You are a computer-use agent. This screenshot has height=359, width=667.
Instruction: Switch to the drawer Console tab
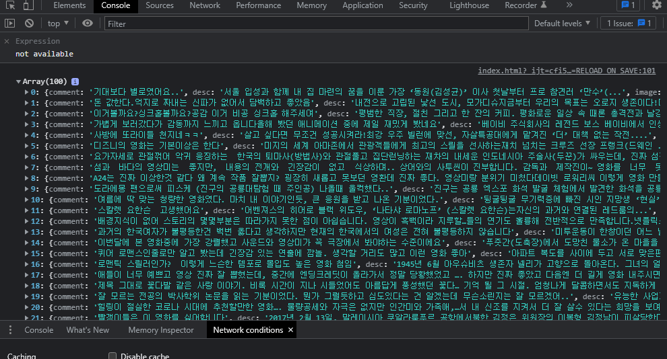38,329
